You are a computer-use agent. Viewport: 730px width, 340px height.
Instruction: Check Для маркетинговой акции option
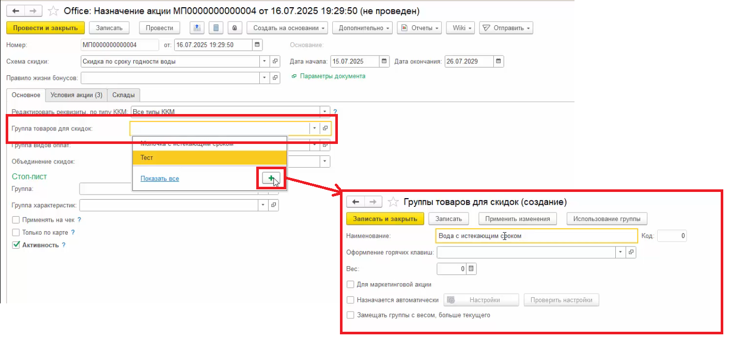[351, 284]
